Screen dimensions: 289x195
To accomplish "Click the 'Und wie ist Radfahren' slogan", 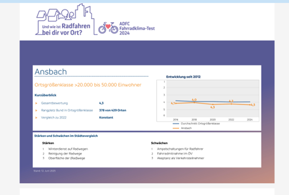I will [x=66, y=26].
